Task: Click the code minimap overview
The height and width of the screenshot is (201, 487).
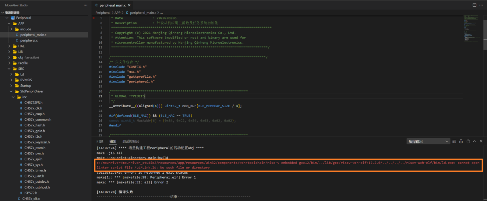Action: pos(472,28)
